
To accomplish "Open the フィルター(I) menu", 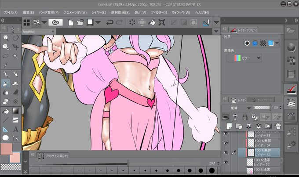I will (x=159, y=13).
